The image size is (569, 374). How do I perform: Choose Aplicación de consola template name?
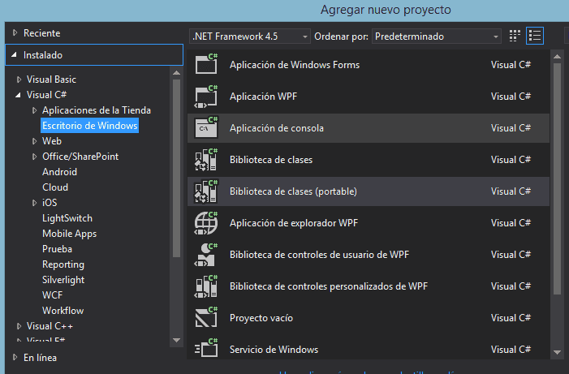277,128
